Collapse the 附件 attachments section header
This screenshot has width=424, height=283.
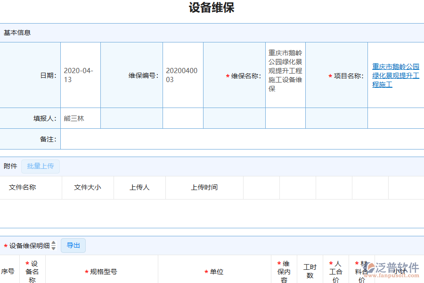(x=10, y=166)
